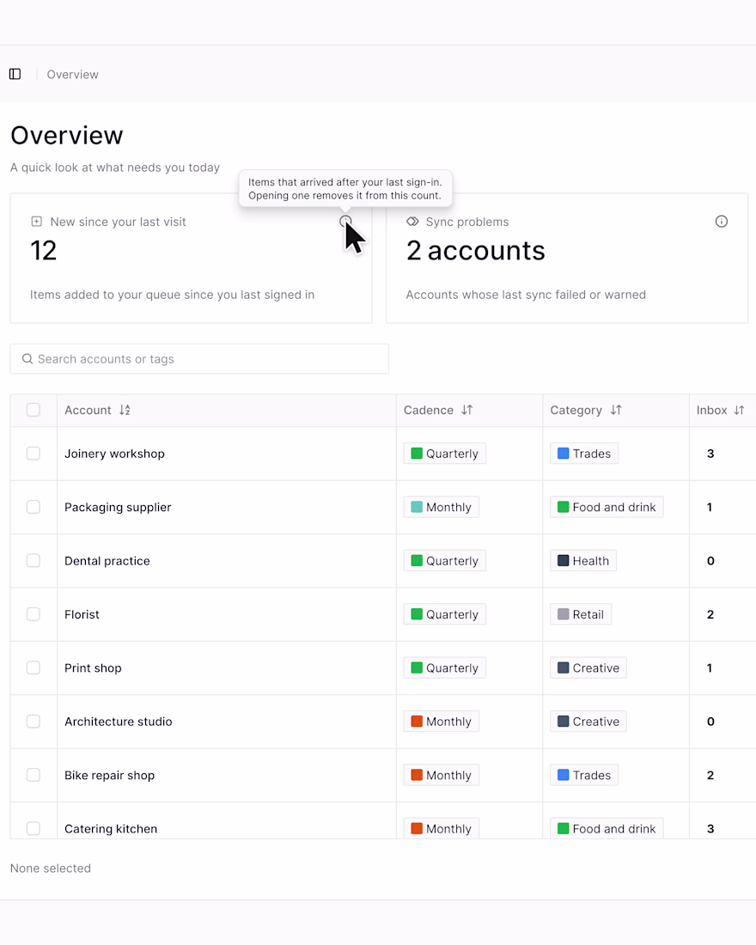Viewport: 756px width, 945px height.
Task: Sort by Inbox column arrow icon
Action: 739,410
